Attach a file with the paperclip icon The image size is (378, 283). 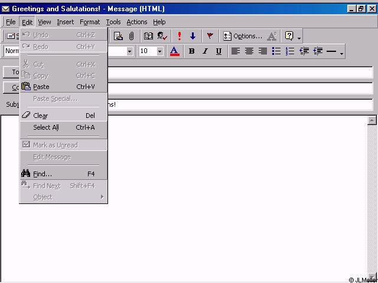(x=131, y=36)
